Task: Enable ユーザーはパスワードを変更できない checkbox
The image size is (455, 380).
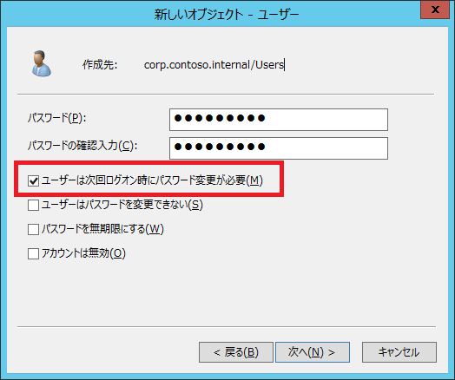Action: point(33,206)
